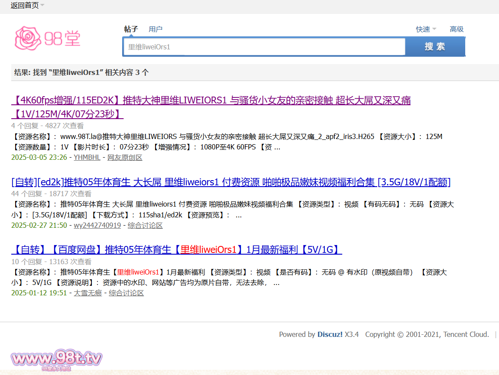Expand the 返回首页 dropdown arrow
The width and height of the screenshot is (499, 375).
[42, 6]
